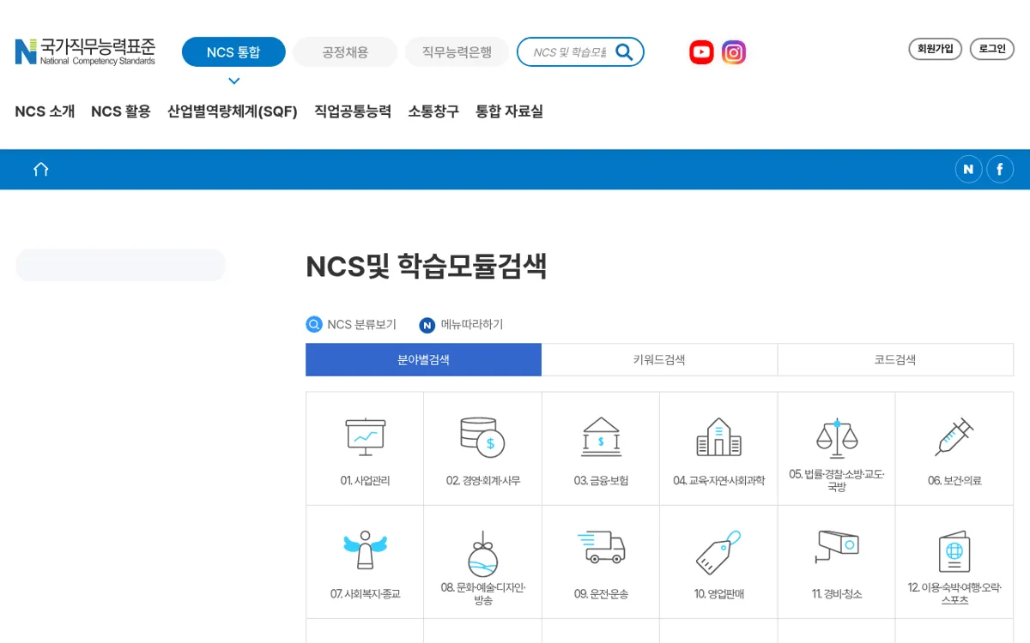The width and height of the screenshot is (1030, 643).
Task: Expand the chevron under NCS 통합
Action: pyautogui.click(x=233, y=81)
